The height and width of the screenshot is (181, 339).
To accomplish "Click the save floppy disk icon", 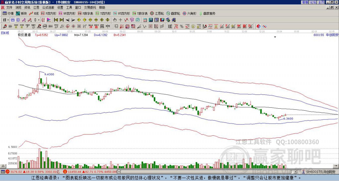I will pos(162,20).
